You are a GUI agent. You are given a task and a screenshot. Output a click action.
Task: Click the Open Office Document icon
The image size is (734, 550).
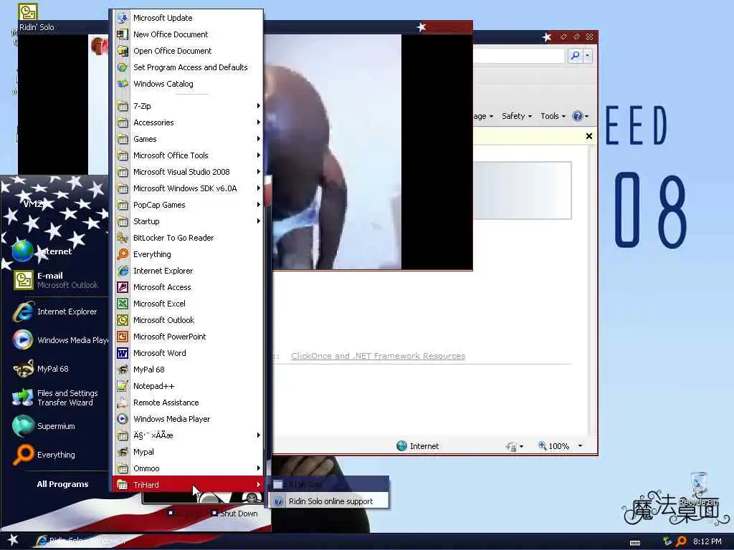pyautogui.click(x=122, y=51)
